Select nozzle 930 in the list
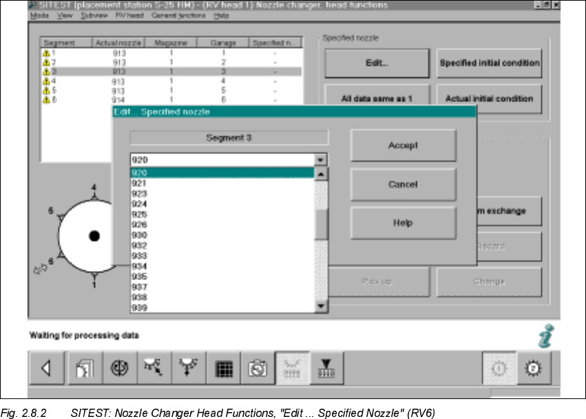Image resolution: width=586 pixels, height=419 pixels. (222, 235)
